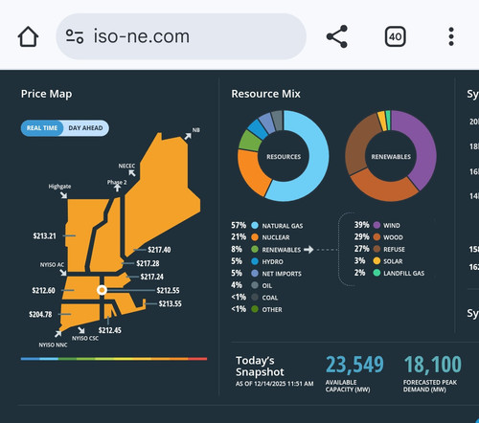Click the $217.24 zone price label

point(152,277)
